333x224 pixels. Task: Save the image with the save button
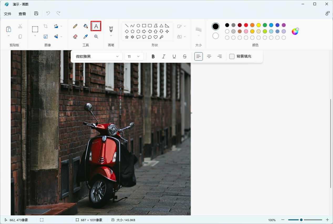pos(36,13)
